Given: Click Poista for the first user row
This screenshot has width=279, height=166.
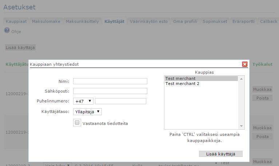Looking at the screenshot, I should click(262, 98).
